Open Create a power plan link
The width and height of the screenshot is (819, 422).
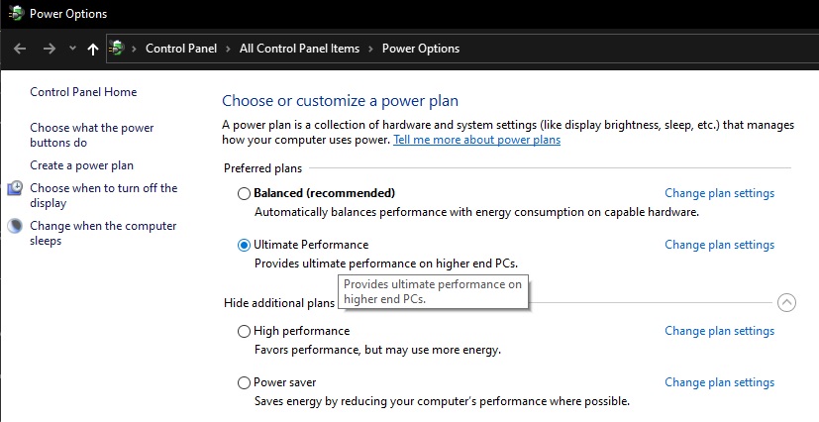tap(81, 165)
